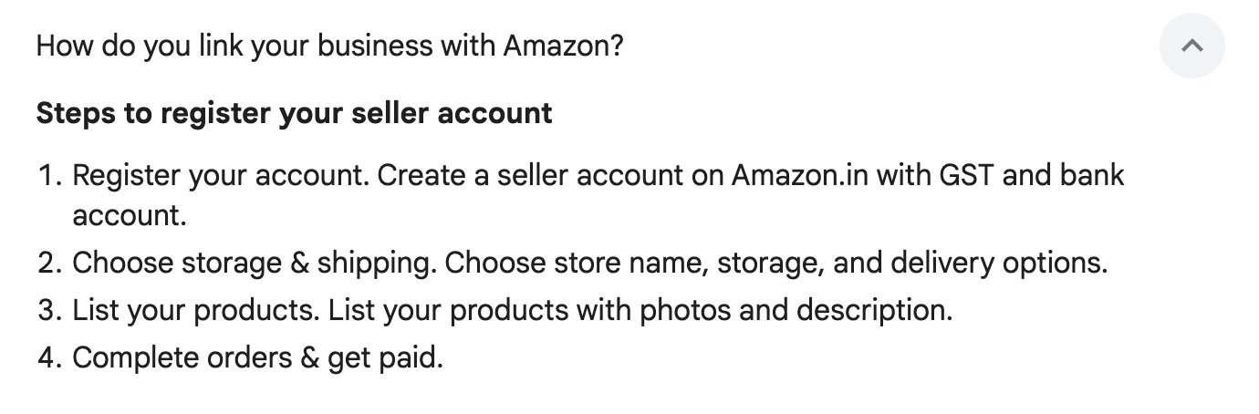Click list number '4.' marker
The height and width of the screenshot is (414, 1259).
(48, 357)
